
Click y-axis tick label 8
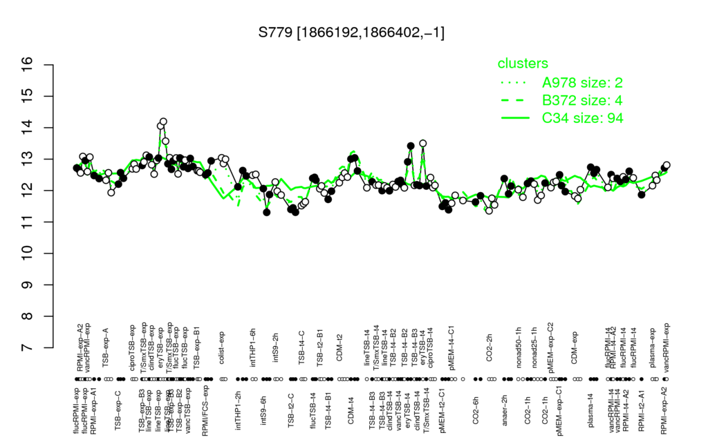[x=28, y=316]
